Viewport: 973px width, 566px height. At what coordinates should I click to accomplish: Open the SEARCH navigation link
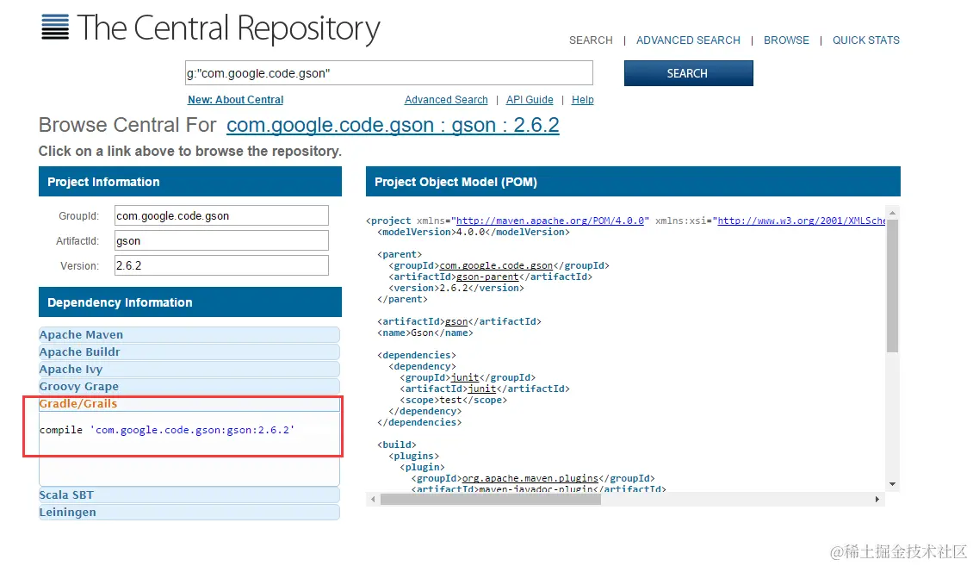(x=591, y=40)
